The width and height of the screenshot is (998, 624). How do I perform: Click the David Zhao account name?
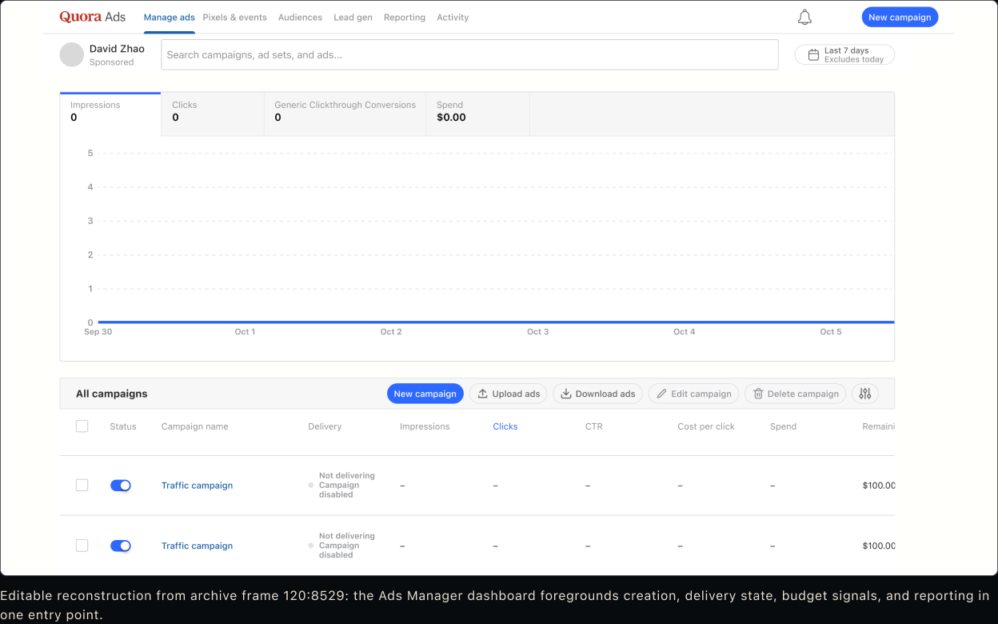point(117,49)
